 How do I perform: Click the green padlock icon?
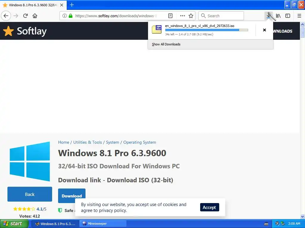[71, 16]
